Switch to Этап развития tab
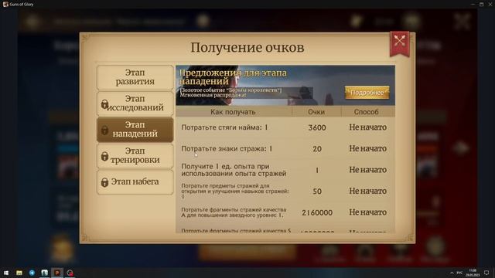Viewport: 495px width, 278px height. tap(135, 77)
